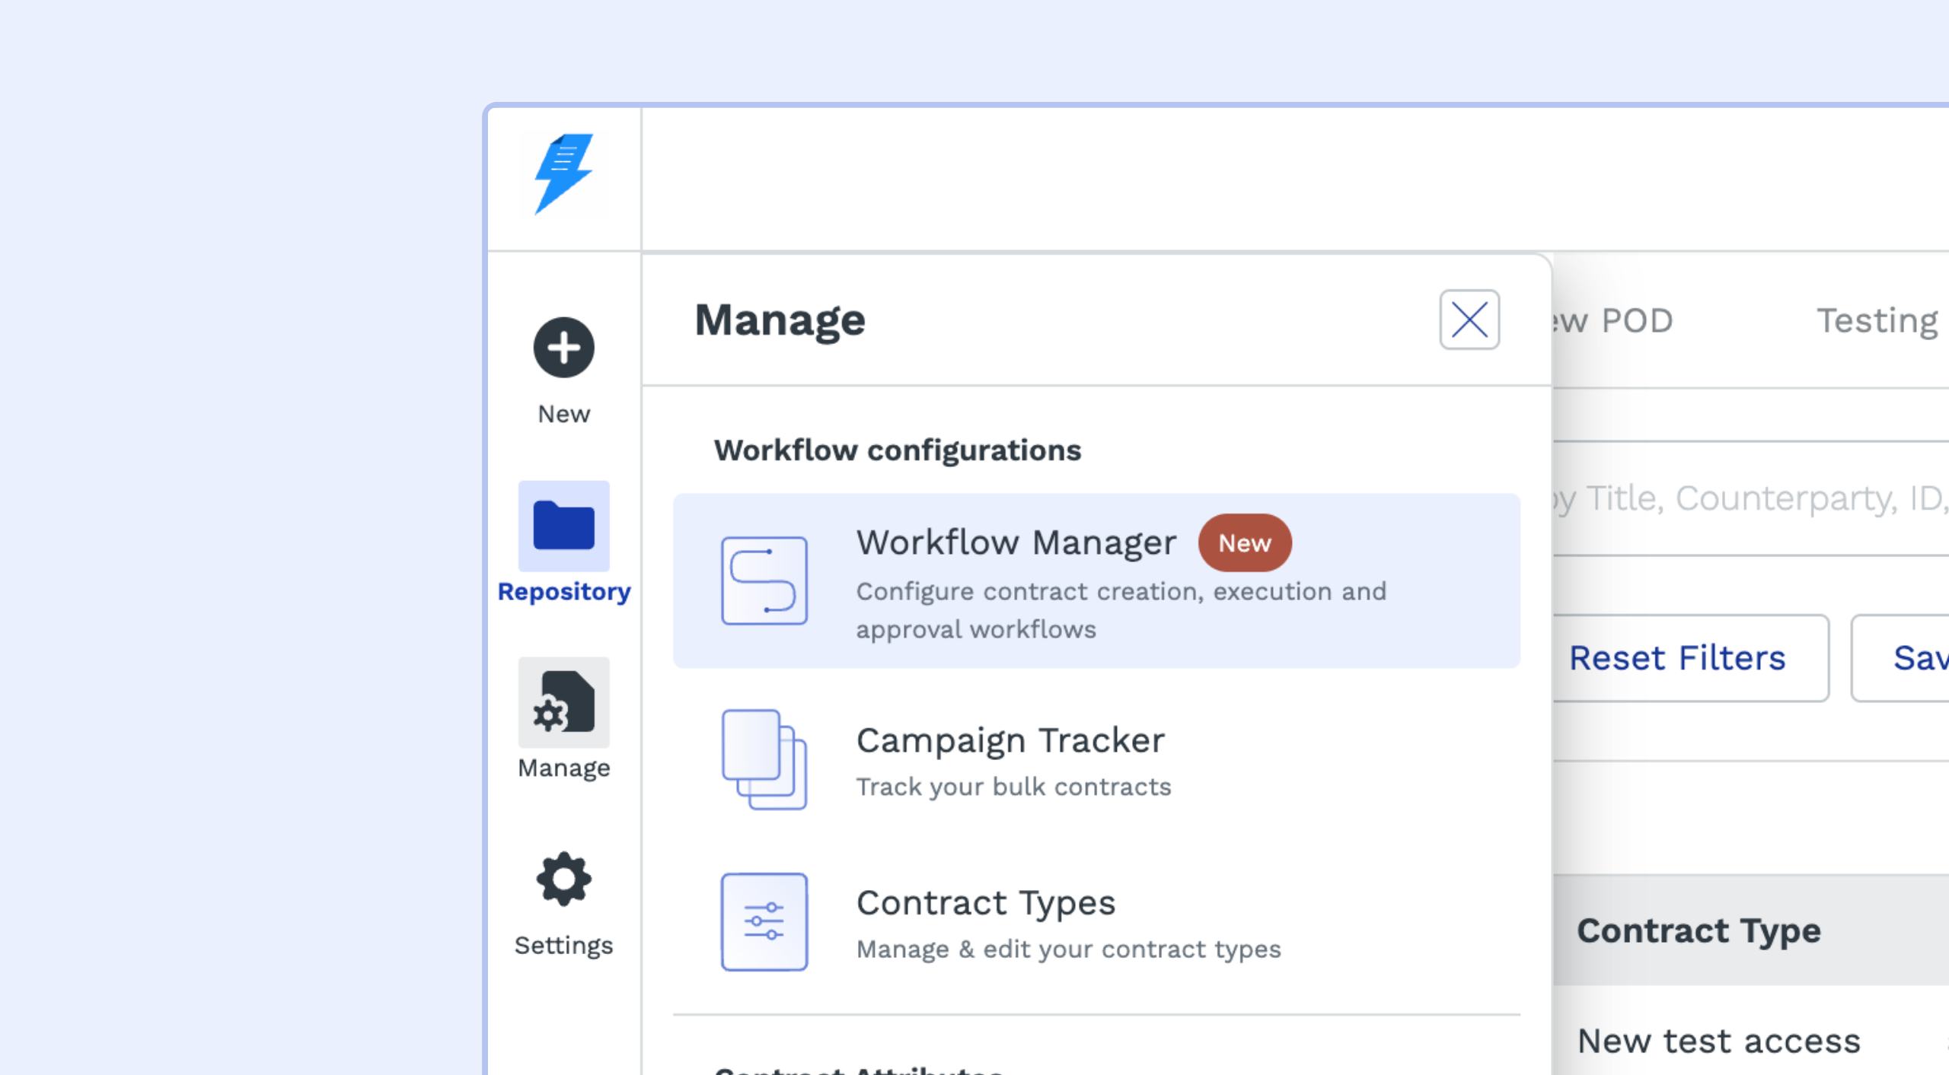Click the red New badge
The width and height of the screenshot is (1949, 1075).
1244,543
